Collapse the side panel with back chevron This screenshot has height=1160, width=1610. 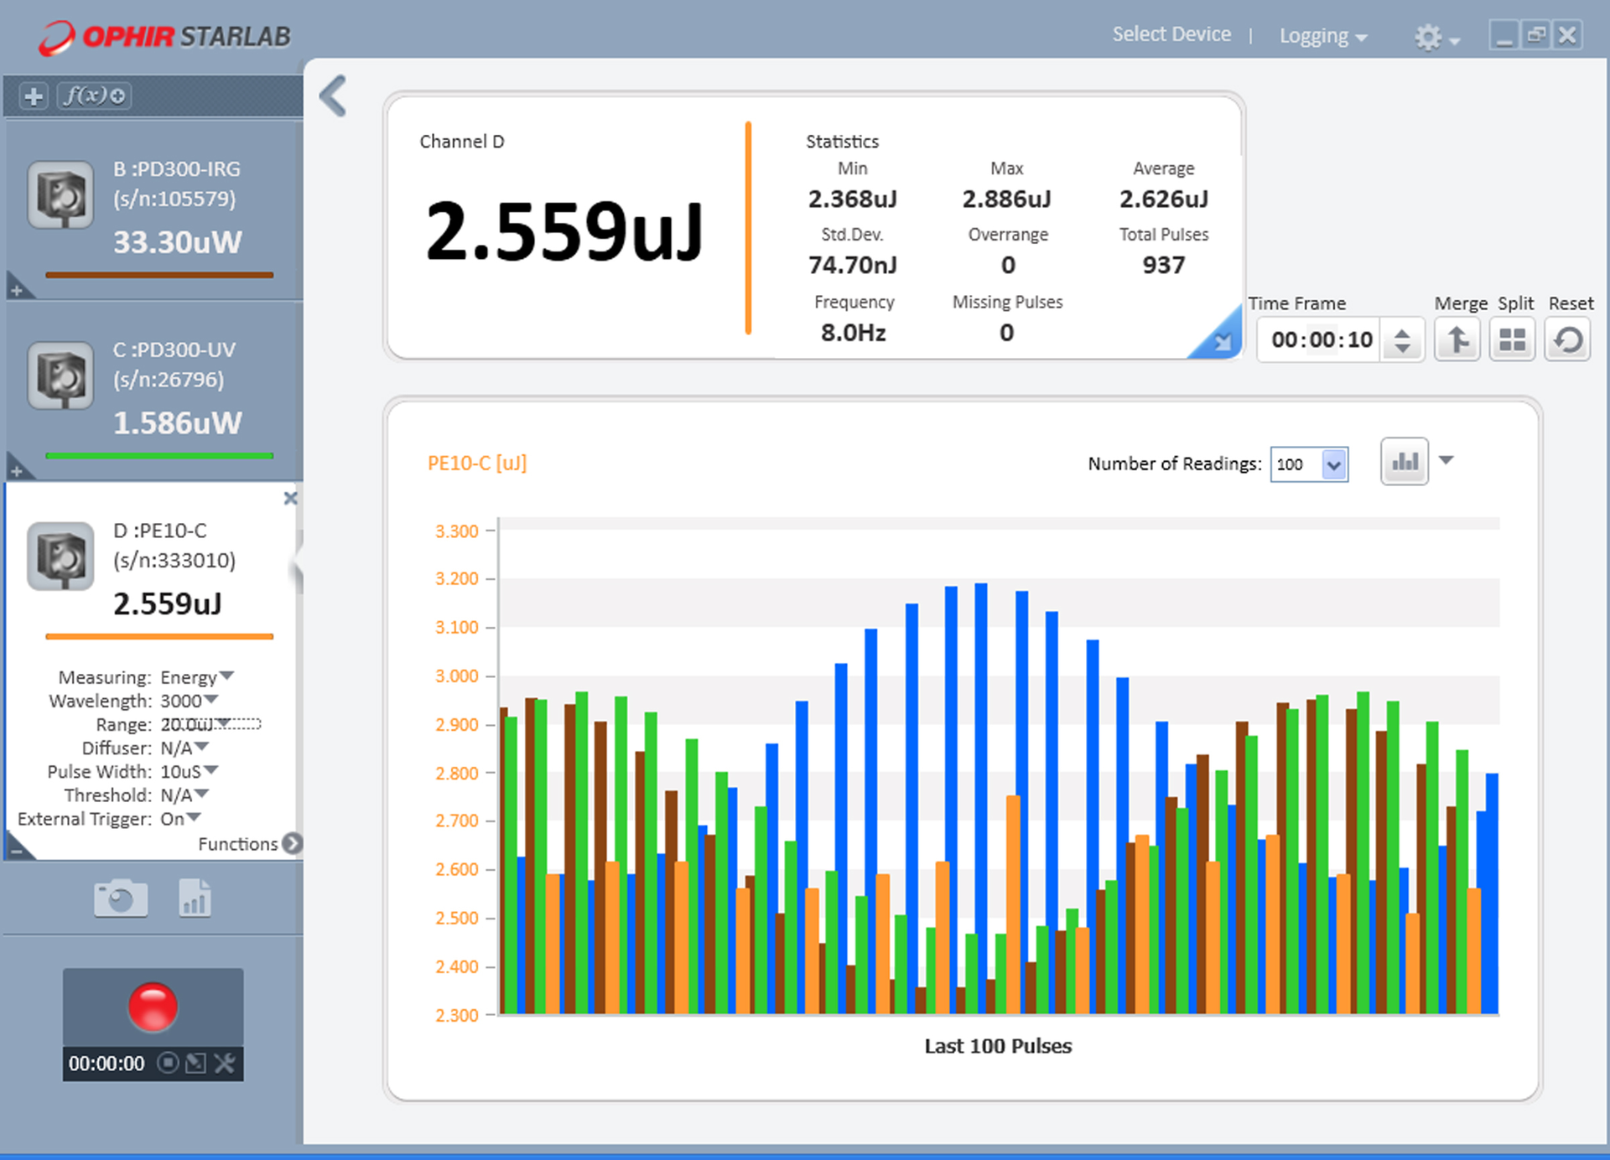click(x=333, y=96)
